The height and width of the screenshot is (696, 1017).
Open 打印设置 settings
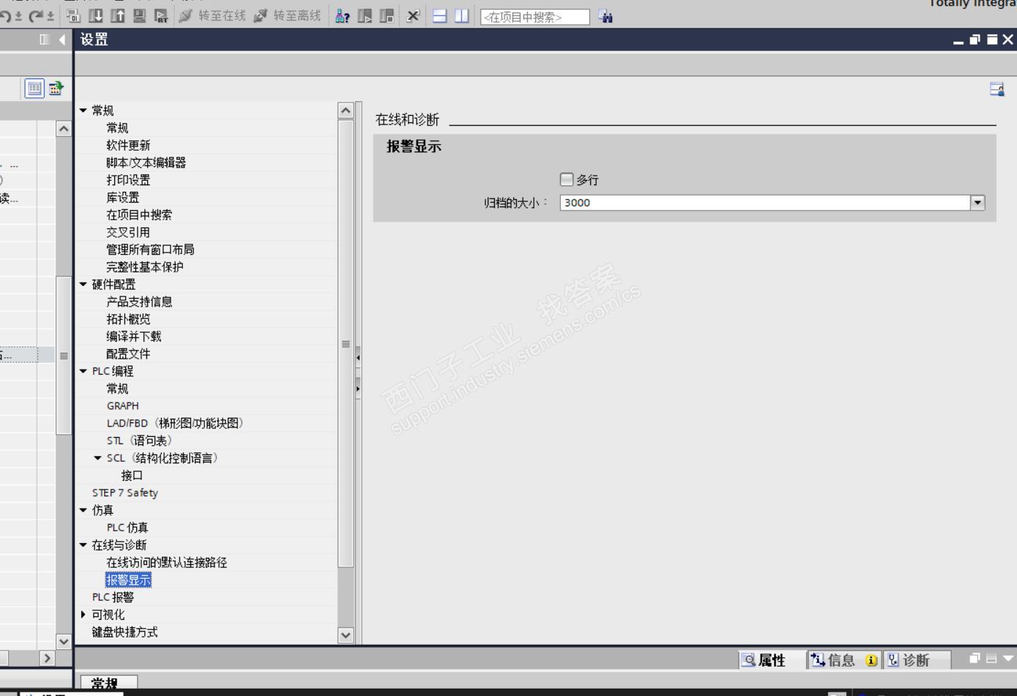128,180
